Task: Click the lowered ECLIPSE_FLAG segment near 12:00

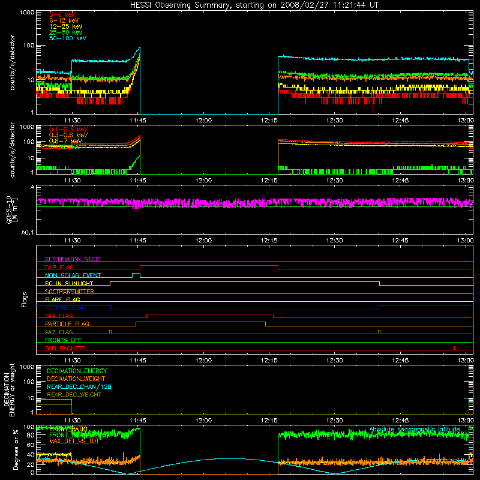Action: coord(245,310)
